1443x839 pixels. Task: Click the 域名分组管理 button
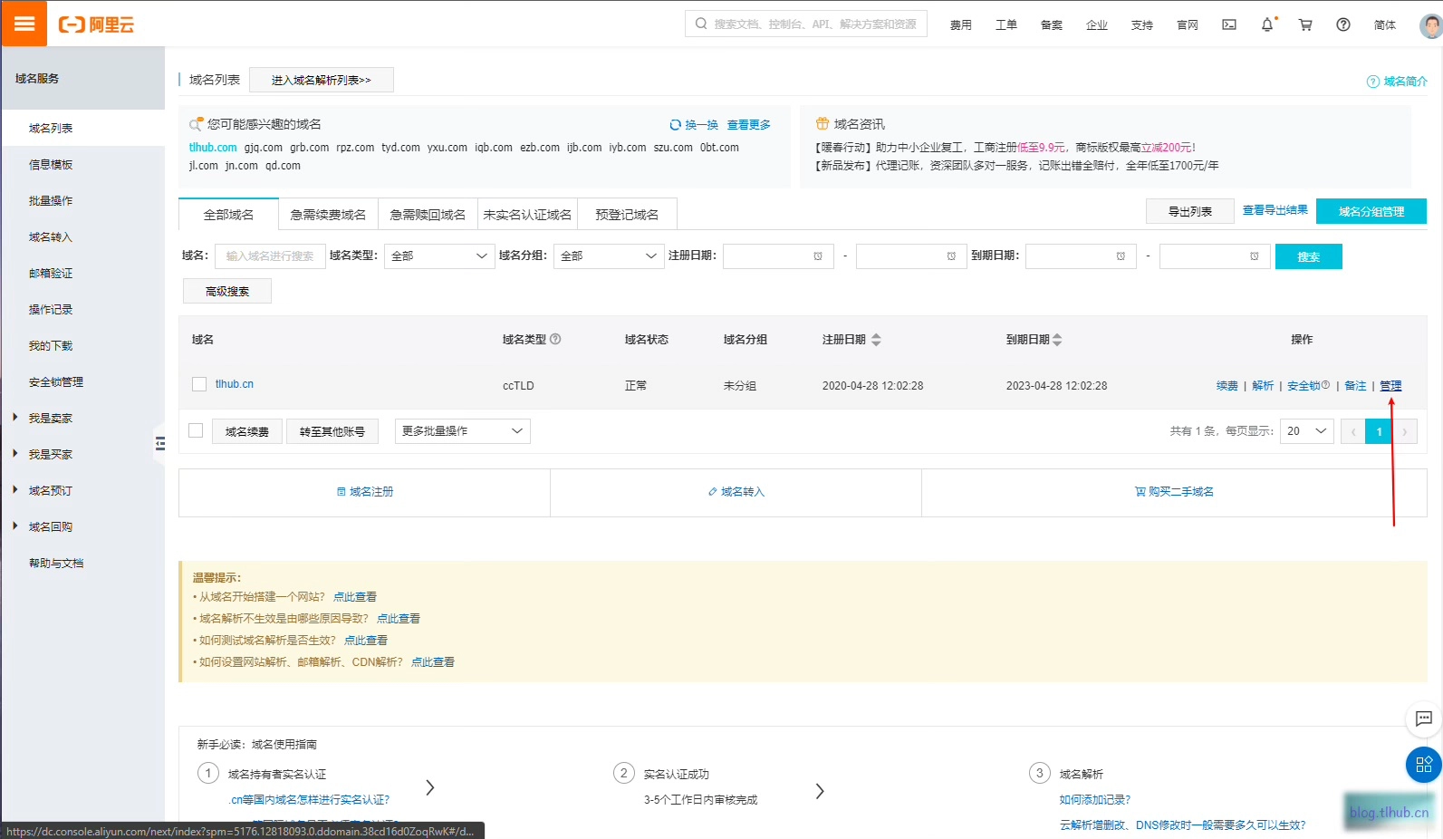[1371, 211]
